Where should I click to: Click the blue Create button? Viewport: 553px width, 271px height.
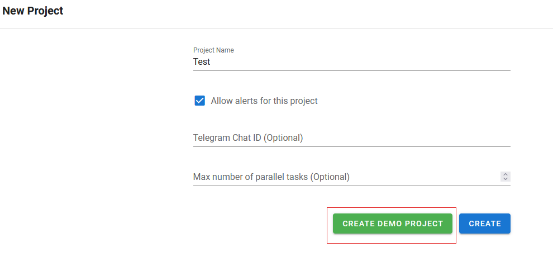(485, 224)
